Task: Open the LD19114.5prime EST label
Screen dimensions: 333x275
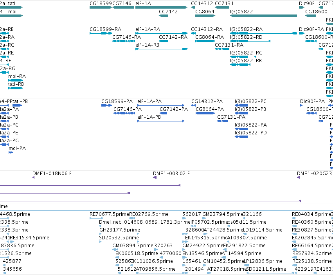Action: click(x=263, y=230)
